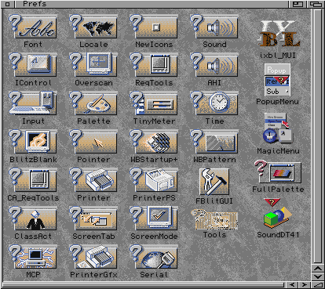This screenshot has width=325, height=289.
Task: Click the horizontal scrollbar right arrow
Action: 304,284
